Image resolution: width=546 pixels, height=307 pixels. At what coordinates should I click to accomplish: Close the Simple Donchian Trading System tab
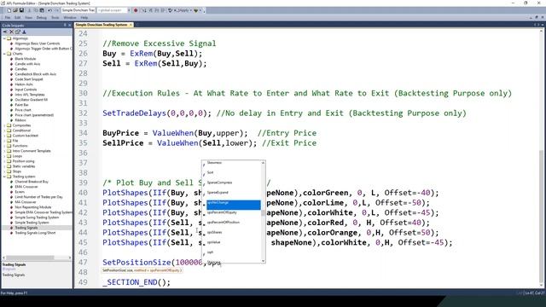pyautogui.click(x=131, y=25)
